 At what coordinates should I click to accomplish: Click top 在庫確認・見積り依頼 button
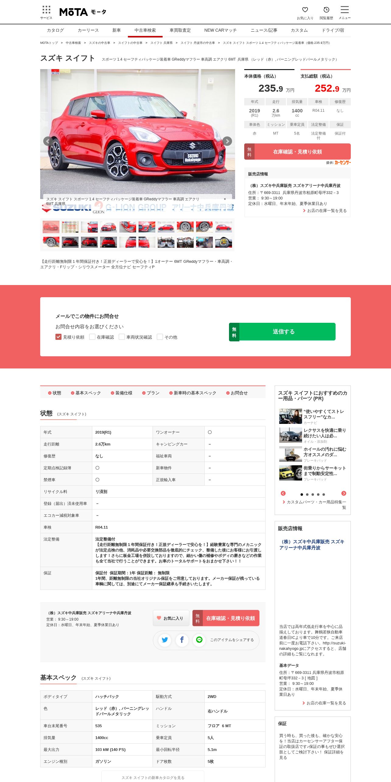(x=297, y=152)
